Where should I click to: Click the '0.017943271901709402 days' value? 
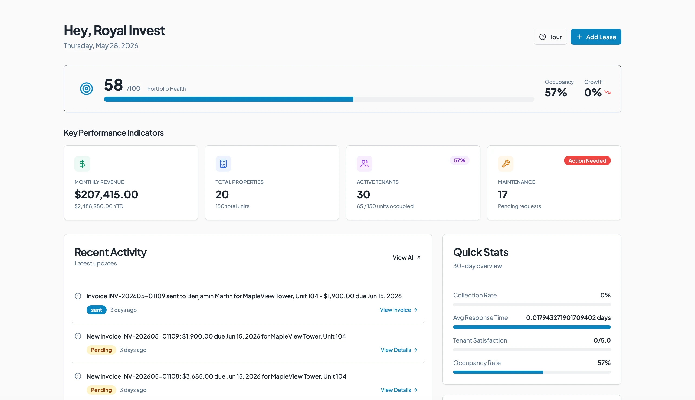click(x=568, y=317)
